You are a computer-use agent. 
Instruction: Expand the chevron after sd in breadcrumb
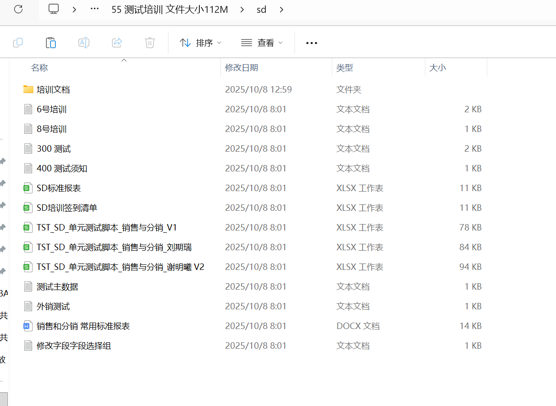coord(281,9)
